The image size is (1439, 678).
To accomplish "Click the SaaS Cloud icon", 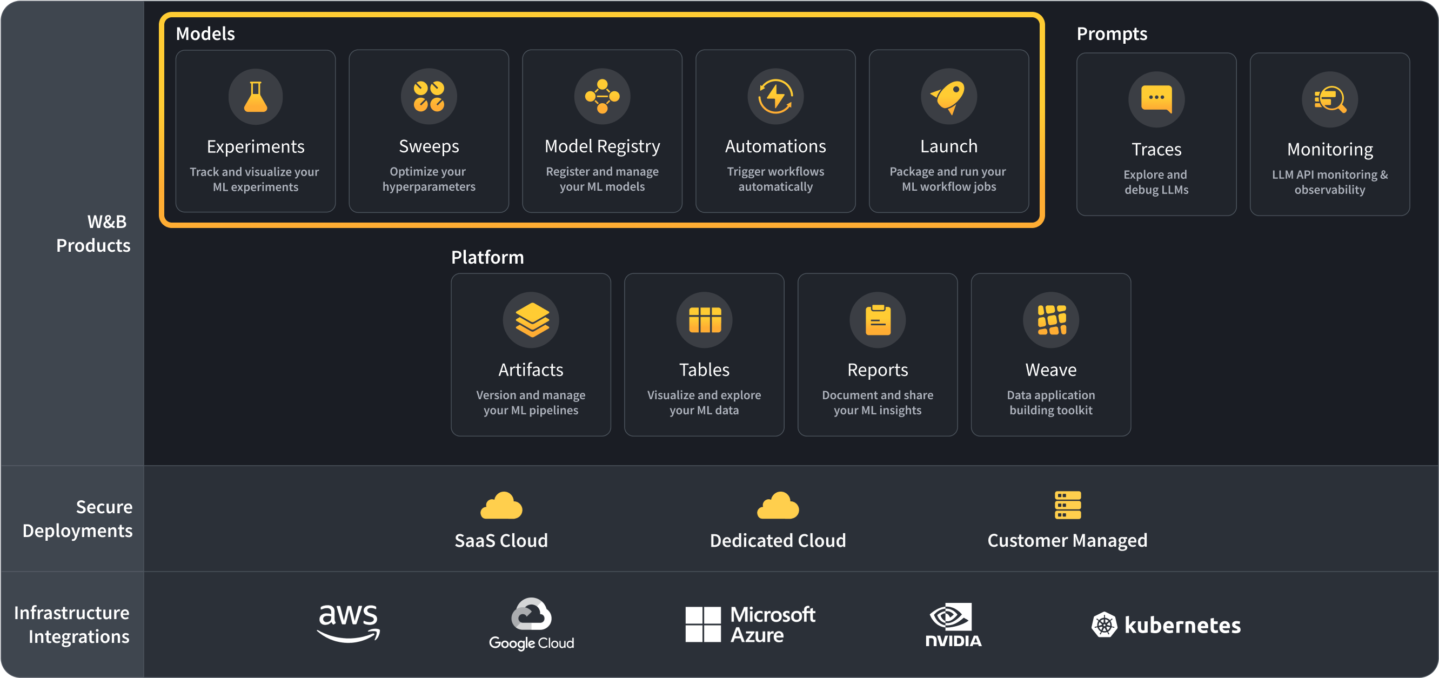I will [x=501, y=506].
